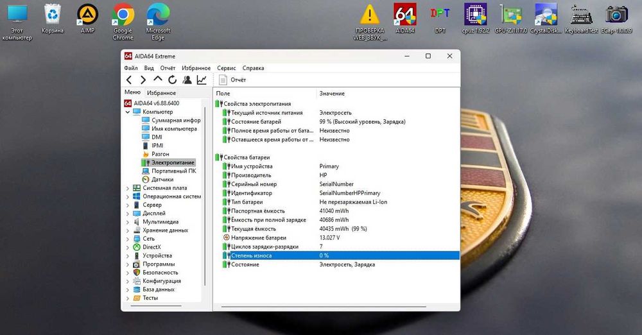Click AIDA64 v6.88.6400 root node
Screen dimensions: 642x335
152,103
